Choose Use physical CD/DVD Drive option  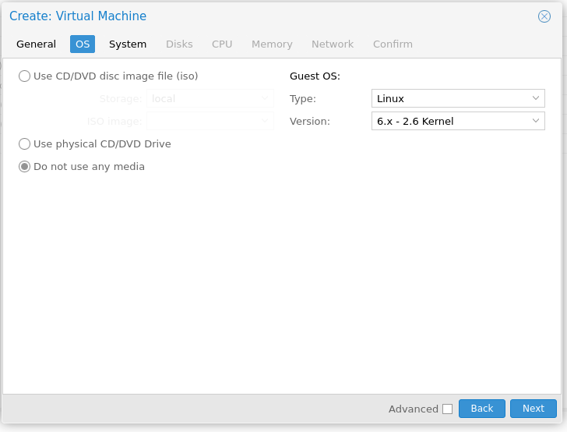(x=25, y=144)
